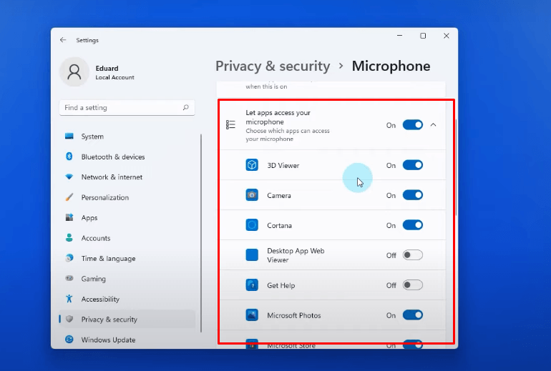Open Time & language settings
The width and height of the screenshot is (551, 371).
coord(127,258)
